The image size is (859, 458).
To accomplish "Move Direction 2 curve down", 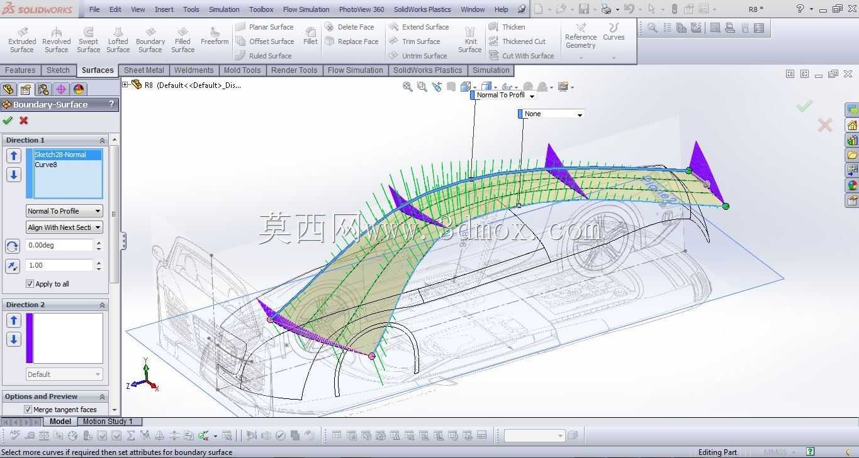I will click(14, 340).
